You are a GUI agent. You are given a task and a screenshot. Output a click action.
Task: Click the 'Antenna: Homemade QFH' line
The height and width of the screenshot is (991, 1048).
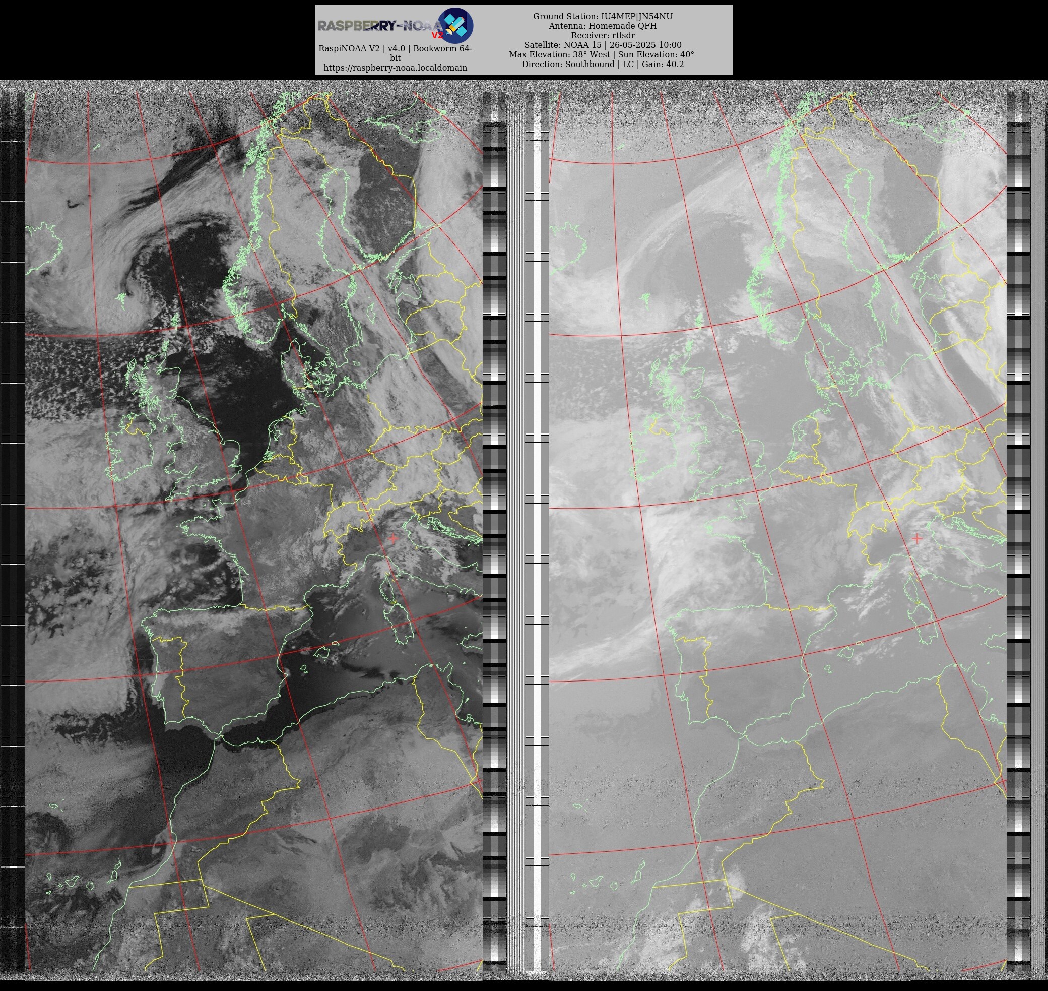[x=603, y=26]
